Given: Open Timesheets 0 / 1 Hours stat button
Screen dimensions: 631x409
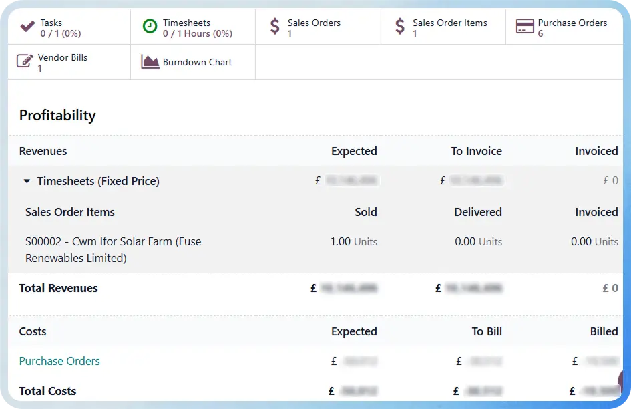Looking at the screenshot, I should tap(193, 27).
